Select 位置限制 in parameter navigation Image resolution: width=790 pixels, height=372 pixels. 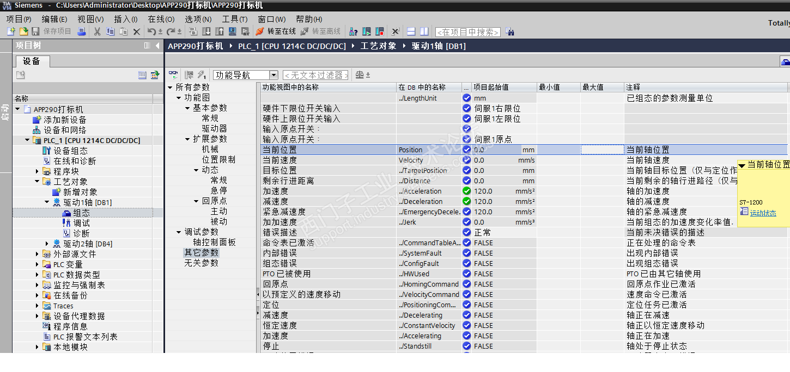pyautogui.click(x=218, y=159)
